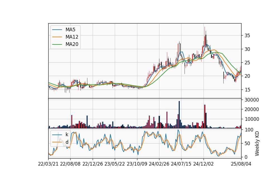Click the 24/12/02 date tick label
268x193 pixels.
(x=204, y=164)
